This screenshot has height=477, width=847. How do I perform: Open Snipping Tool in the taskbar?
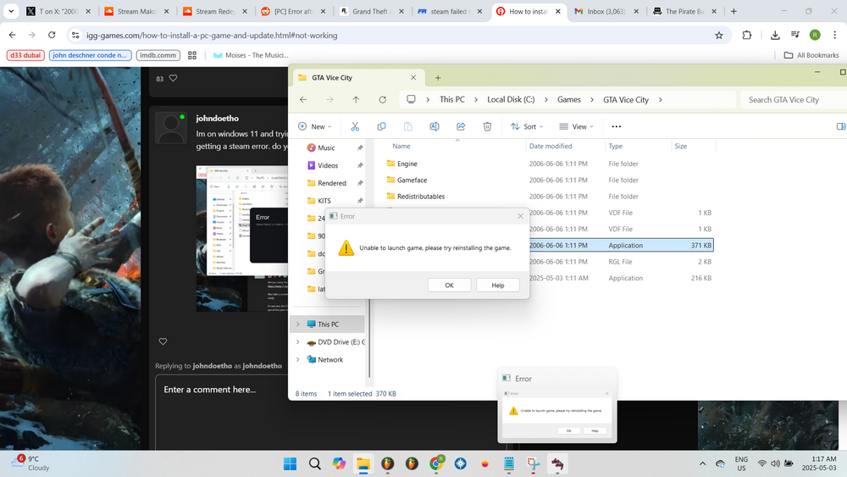pyautogui.click(x=534, y=463)
